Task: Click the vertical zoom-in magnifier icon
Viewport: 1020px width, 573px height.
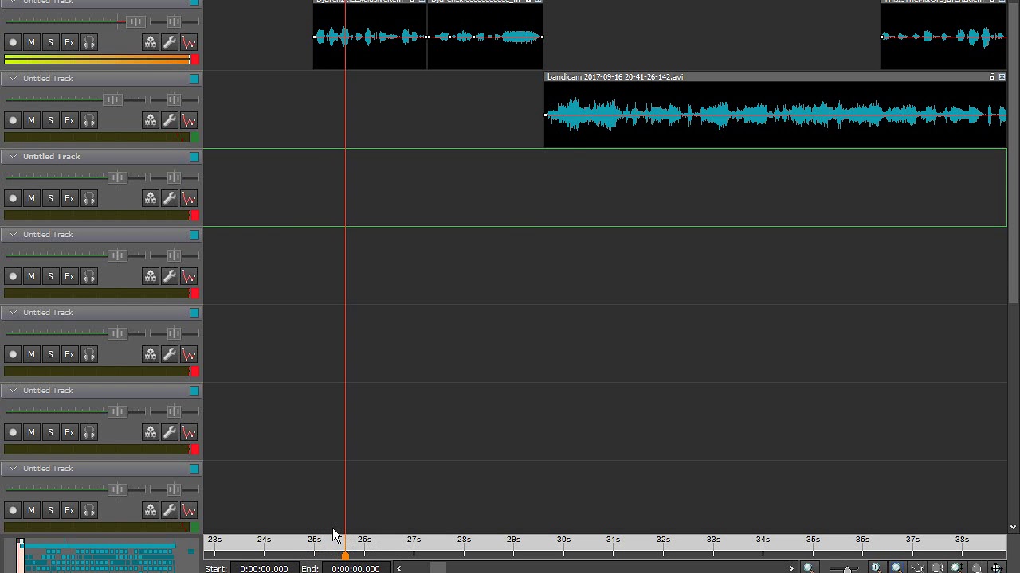Action: tap(957, 567)
